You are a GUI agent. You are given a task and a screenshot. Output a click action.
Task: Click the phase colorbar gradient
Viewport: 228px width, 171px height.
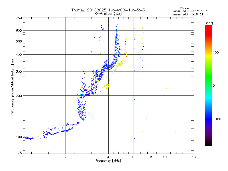tap(209, 85)
